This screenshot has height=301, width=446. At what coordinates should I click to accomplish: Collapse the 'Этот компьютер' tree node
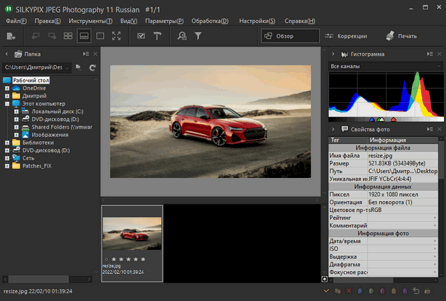tap(7, 104)
